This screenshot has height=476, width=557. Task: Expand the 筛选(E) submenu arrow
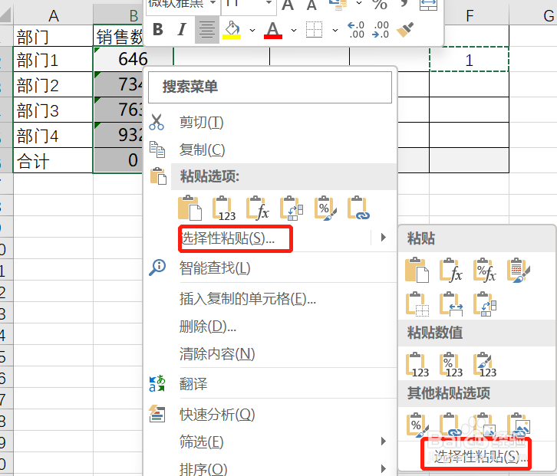[x=384, y=442]
